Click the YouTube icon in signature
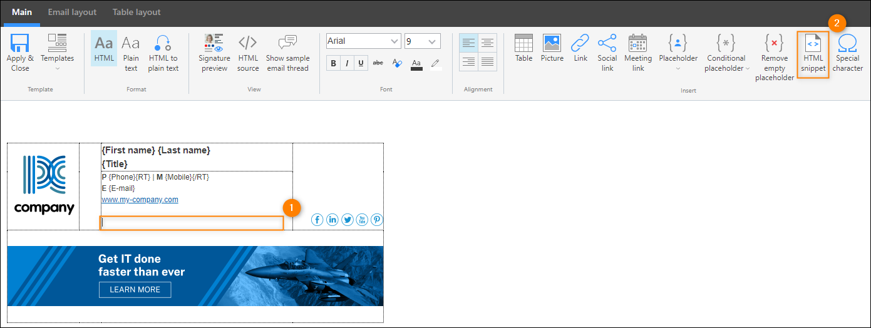871x328 pixels. pyautogui.click(x=362, y=220)
